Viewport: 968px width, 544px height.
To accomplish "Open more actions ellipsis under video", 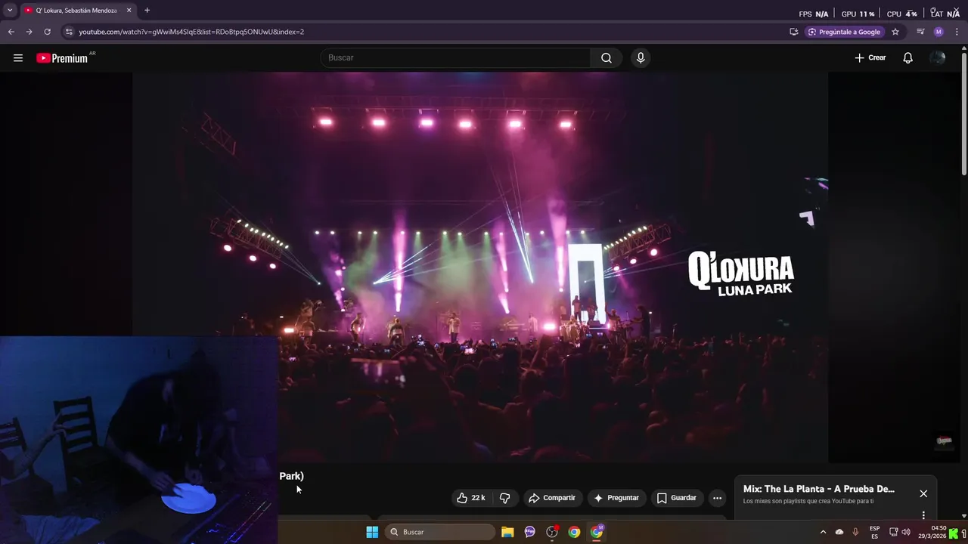I will coord(717,498).
